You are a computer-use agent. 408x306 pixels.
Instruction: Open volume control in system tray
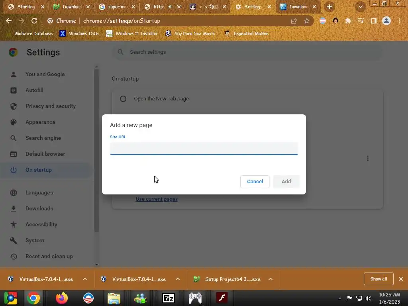tap(369, 298)
